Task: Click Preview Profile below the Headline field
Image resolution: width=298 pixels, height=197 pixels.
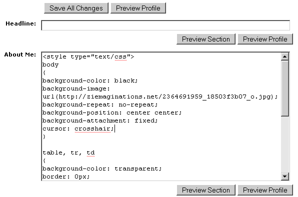Action: click(x=265, y=39)
